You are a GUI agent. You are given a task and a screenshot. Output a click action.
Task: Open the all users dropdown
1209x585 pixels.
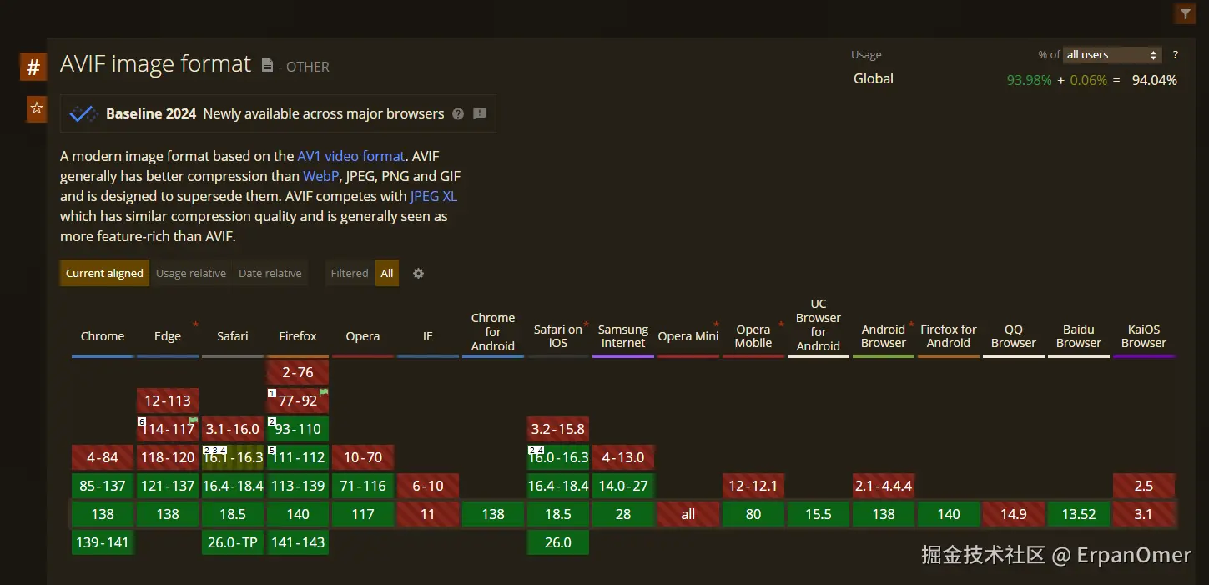click(1112, 55)
